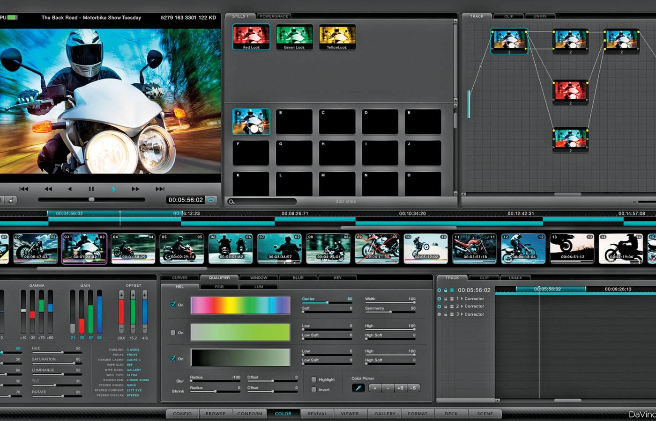
Task: Click the magnifier search icon under the stills
Action: [231, 202]
